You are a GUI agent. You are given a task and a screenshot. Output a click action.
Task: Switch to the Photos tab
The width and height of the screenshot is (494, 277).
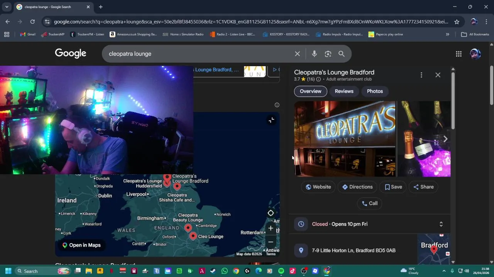tap(375, 91)
